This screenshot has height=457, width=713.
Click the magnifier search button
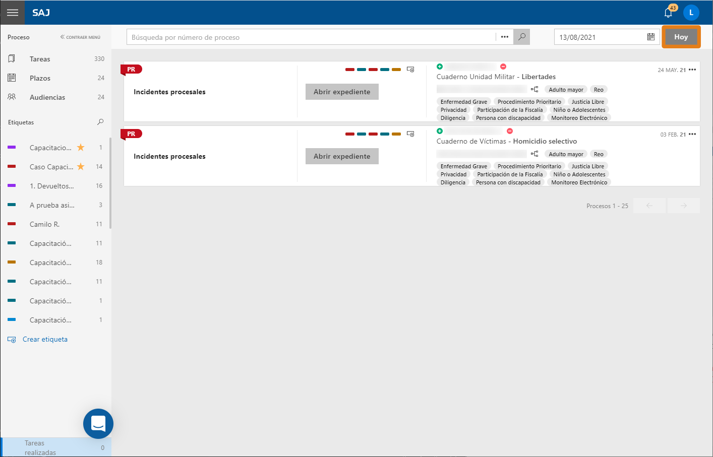(x=522, y=37)
